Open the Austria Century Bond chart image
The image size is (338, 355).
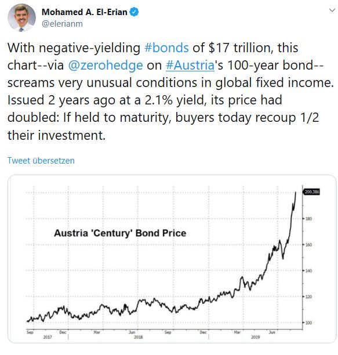pos(172,259)
